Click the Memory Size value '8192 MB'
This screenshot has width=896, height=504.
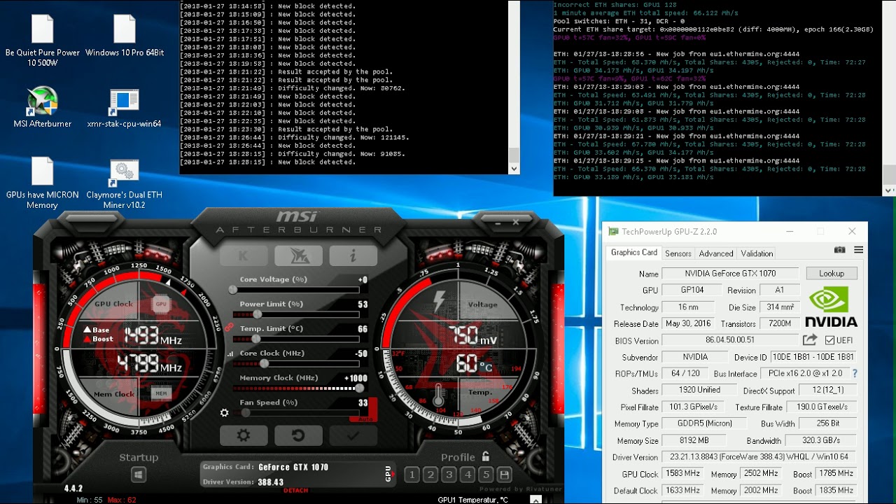pos(694,440)
